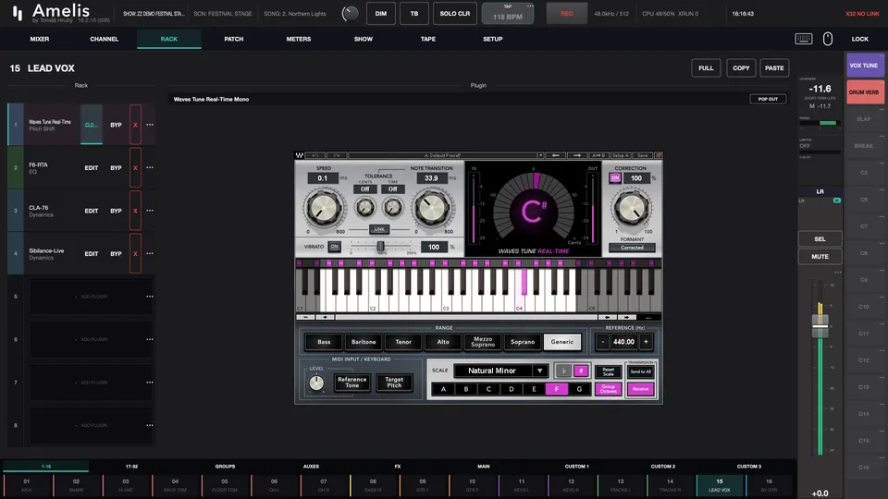888x499 pixels.
Task: Click the Tolerance Time knob
Action: click(392, 208)
